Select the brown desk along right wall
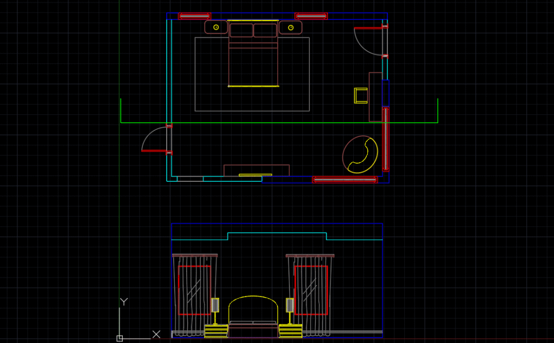The image size is (554, 343). pos(375,97)
